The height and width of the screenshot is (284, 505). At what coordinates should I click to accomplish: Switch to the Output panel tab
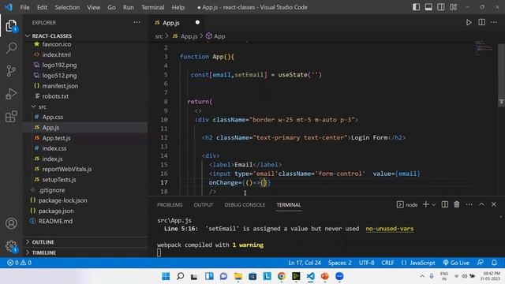click(x=204, y=205)
